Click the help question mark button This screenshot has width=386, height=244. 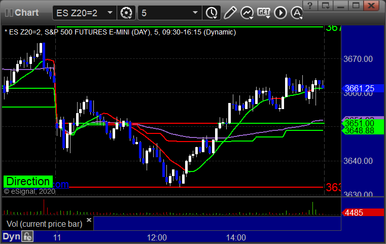coord(310,5)
